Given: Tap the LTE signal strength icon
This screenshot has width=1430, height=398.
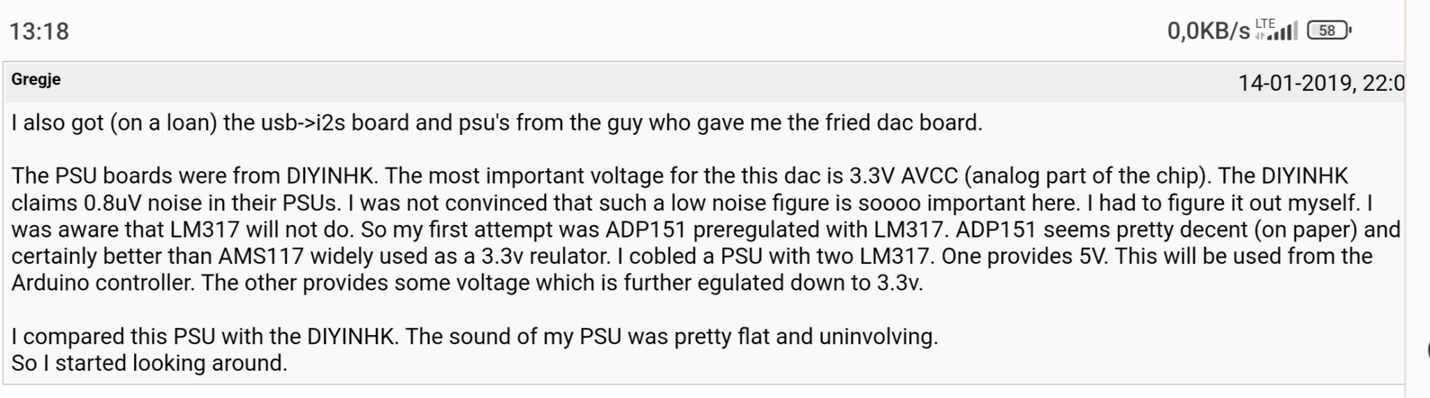Looking at the screenshot, I should tap(1277, 29).
